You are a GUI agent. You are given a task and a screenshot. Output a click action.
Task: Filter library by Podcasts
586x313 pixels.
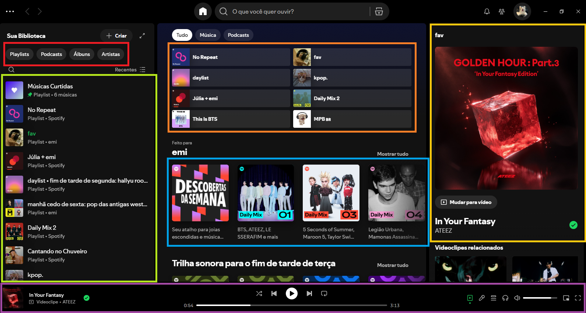(x=52, y=54)
